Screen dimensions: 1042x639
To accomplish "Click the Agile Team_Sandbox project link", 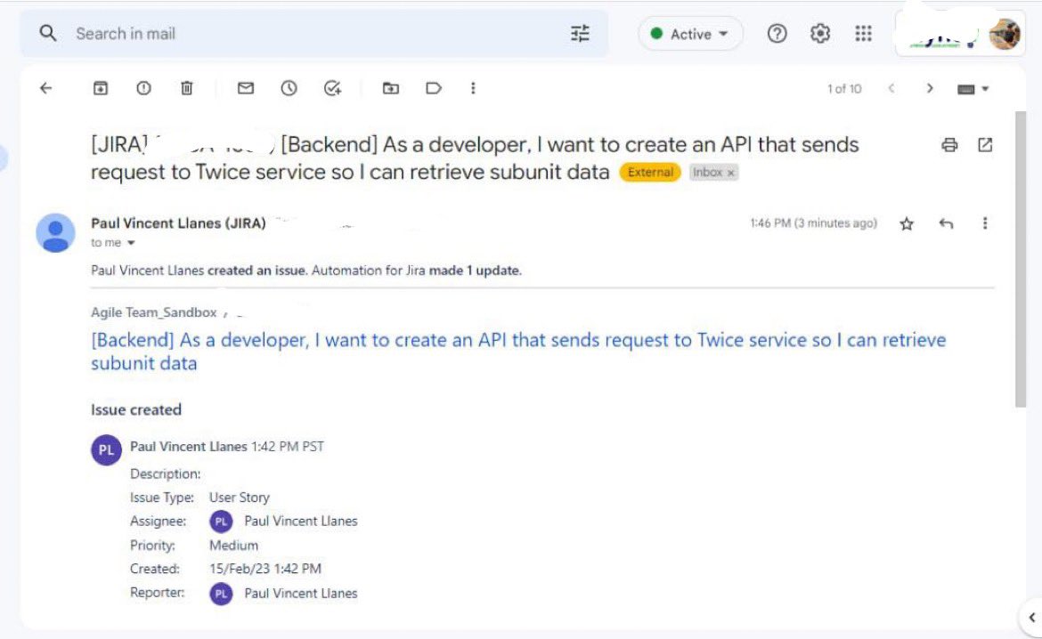I will pos(153,312).
